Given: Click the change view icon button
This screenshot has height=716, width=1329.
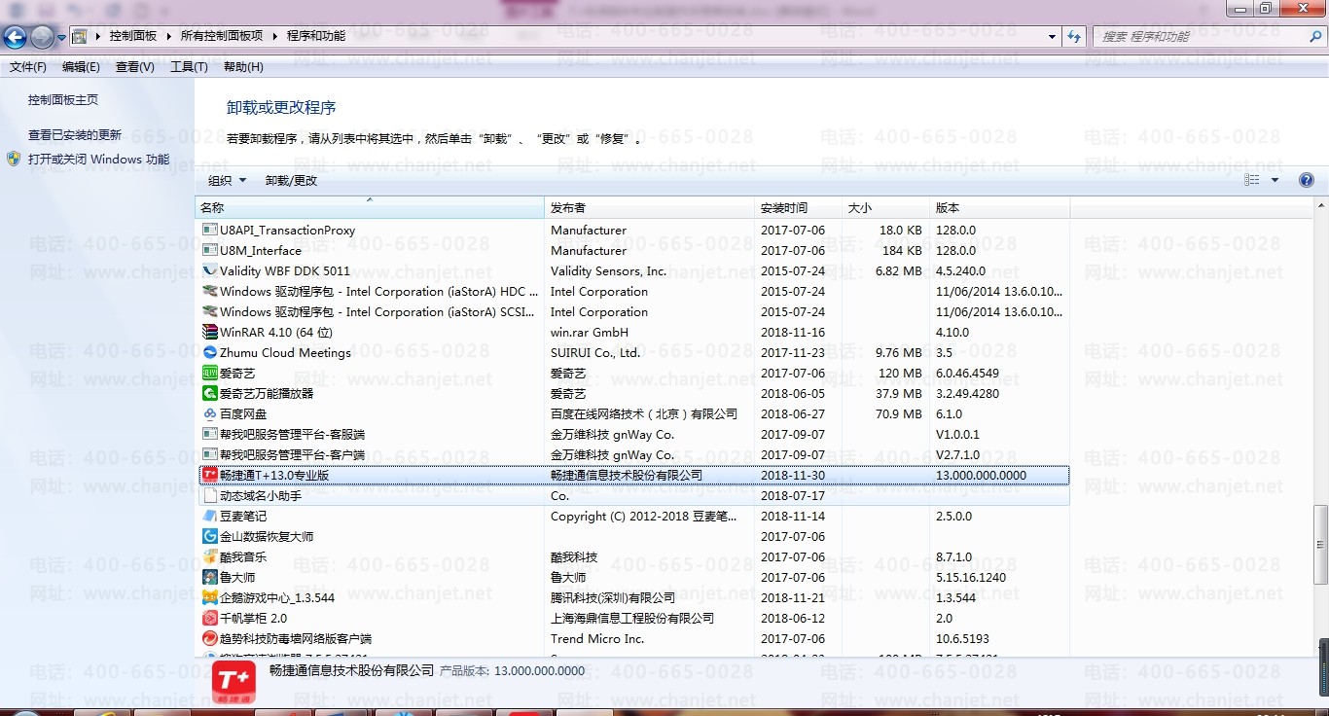Looking at the screenshot, I should pos(1252,181).
